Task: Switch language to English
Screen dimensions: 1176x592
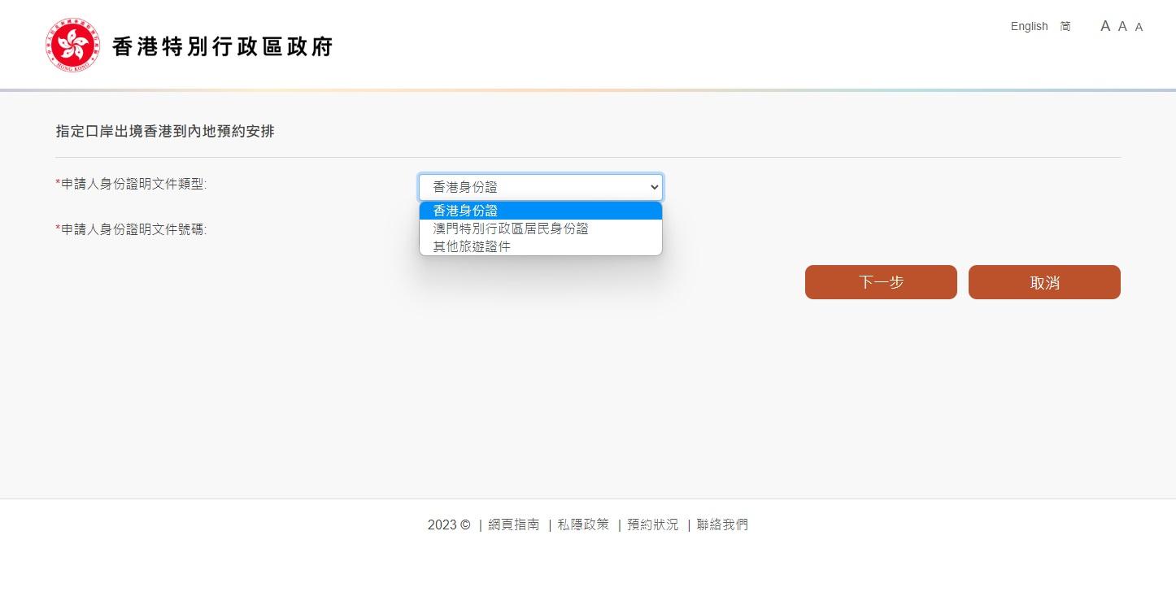Action: (x=1029, y=26)
